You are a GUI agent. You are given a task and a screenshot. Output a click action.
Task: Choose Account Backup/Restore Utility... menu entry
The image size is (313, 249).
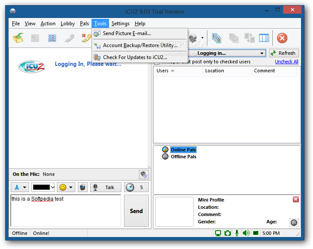[140, 45]
